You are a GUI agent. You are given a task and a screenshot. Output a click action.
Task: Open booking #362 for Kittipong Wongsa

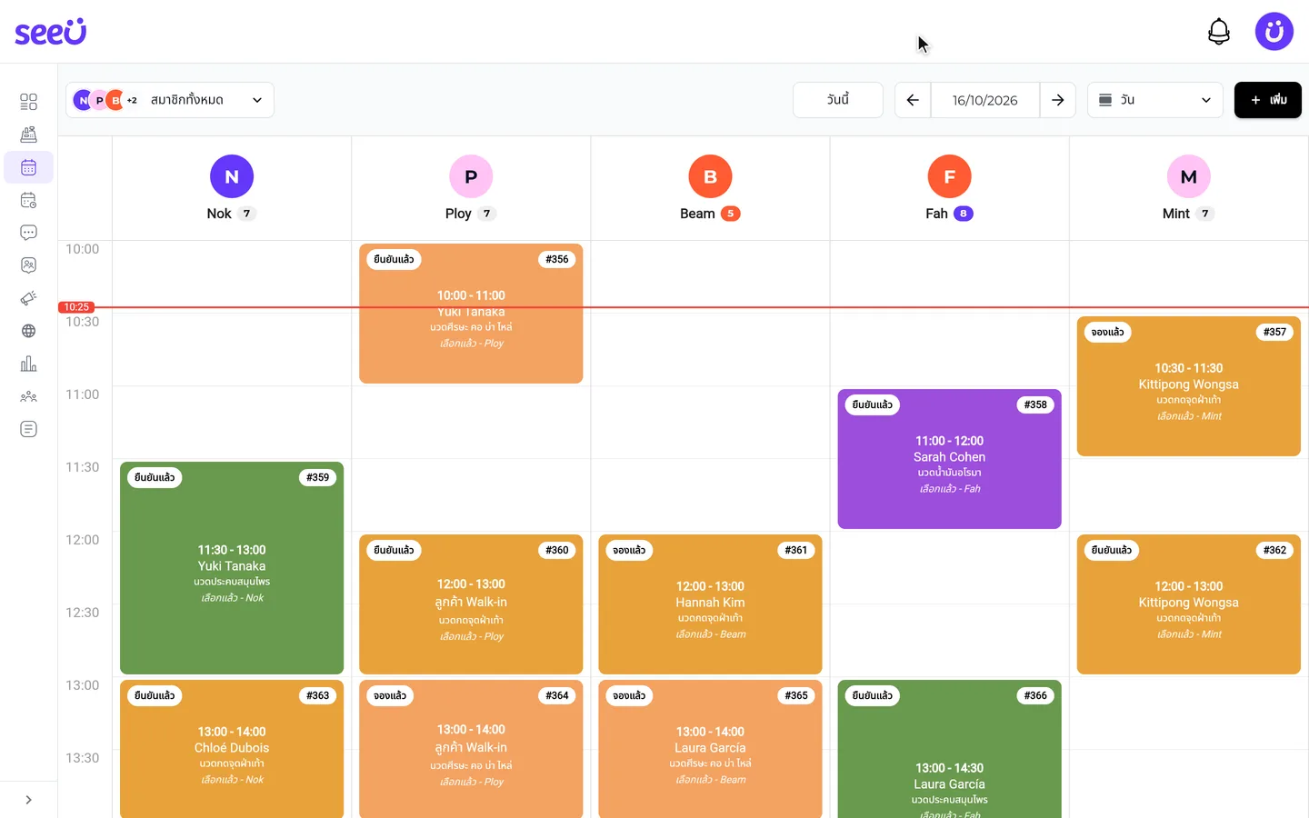pos(1189,604)
